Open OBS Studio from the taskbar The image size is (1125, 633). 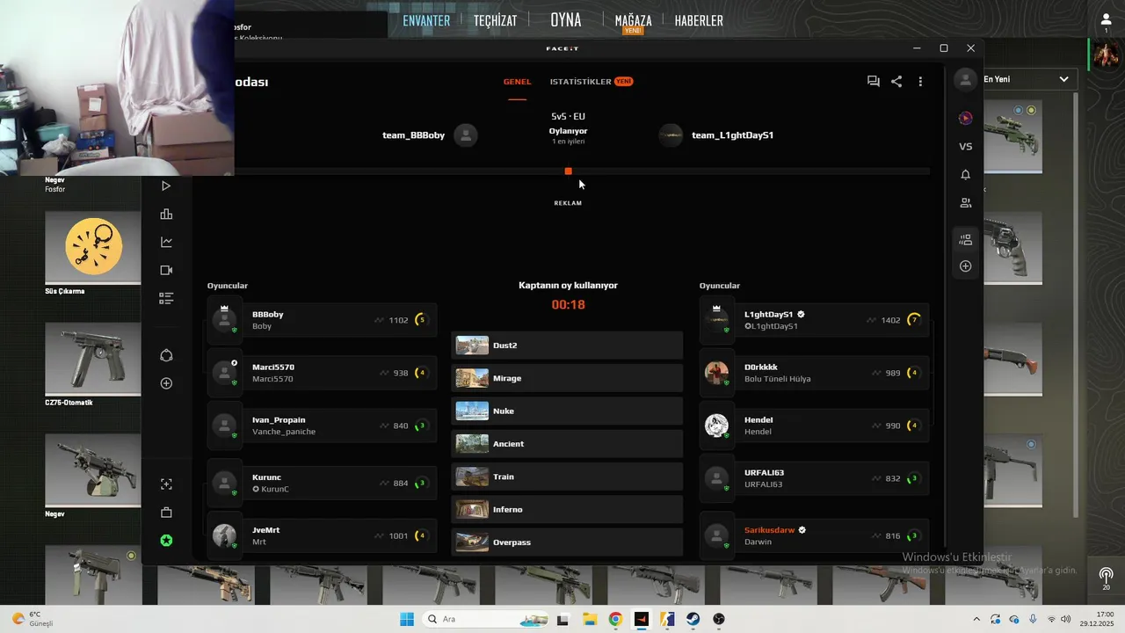(719, 619)
